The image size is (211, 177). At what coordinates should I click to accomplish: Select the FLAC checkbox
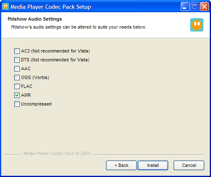click(x=17, y=86)
